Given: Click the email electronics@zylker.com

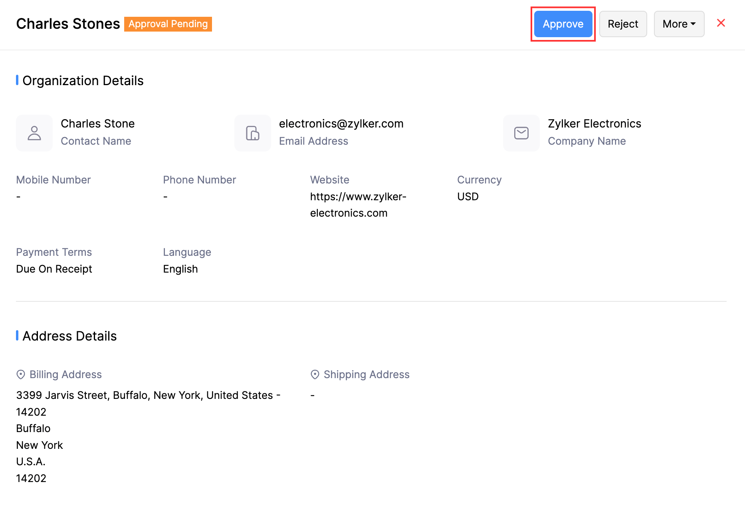Looking at the screenshot, I should click(x=341, y=124).
